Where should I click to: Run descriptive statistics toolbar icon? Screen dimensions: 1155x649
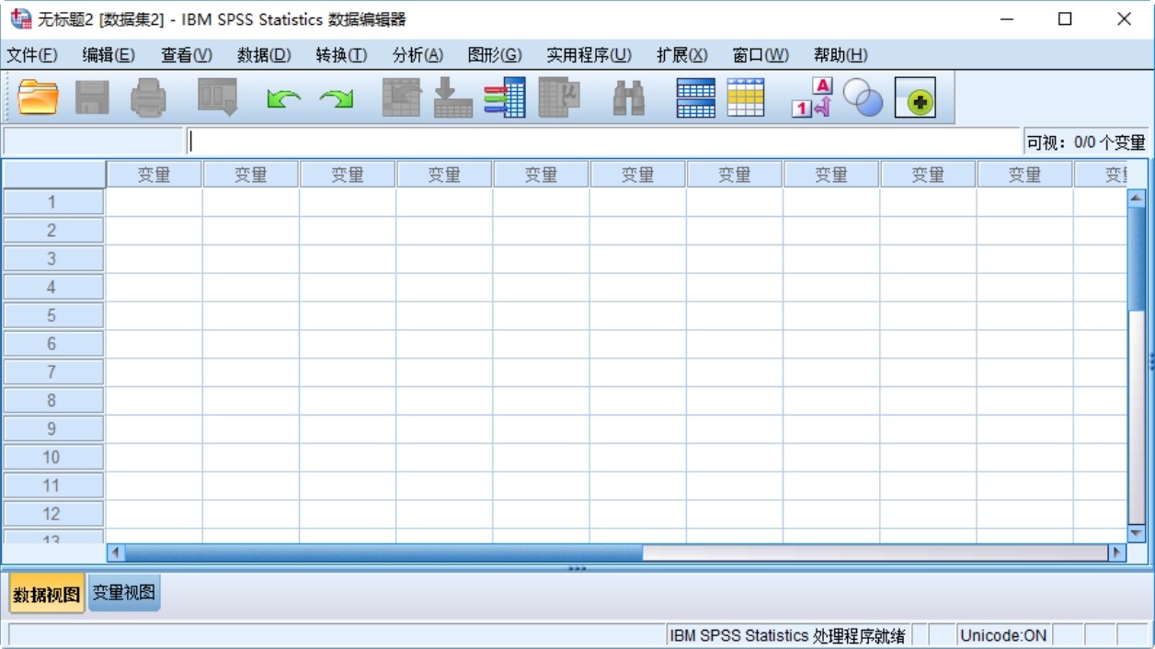(559, 97)
